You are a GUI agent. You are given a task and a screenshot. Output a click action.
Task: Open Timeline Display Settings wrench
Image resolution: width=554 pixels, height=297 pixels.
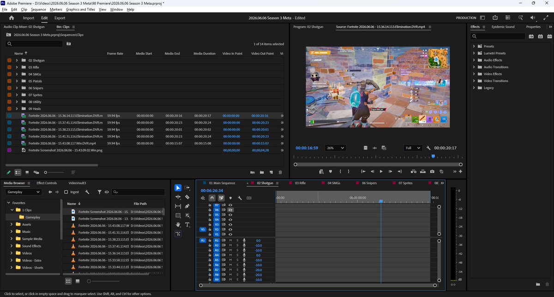[x=240, y=198]
